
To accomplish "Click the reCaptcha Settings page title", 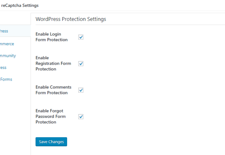I will click(20, 5).
